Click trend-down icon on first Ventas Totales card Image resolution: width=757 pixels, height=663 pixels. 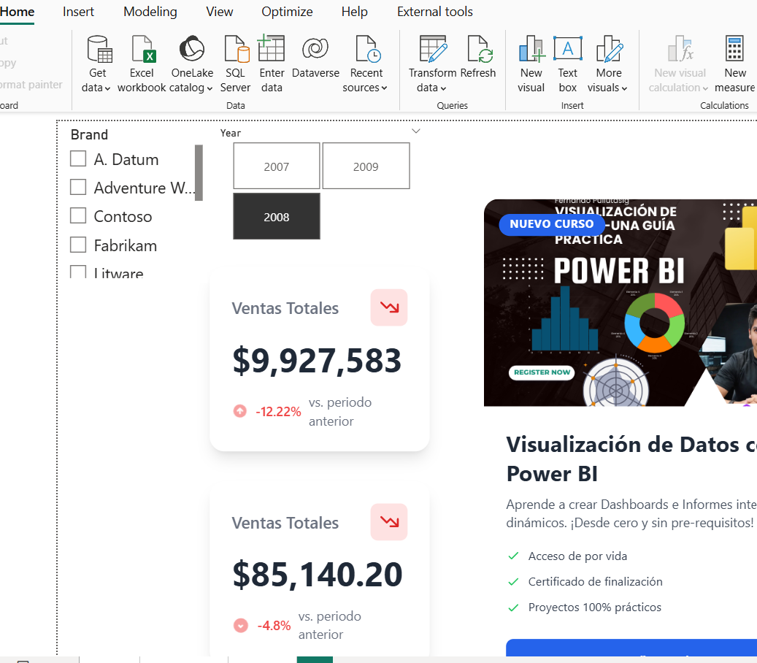click(x=389, y=307)
